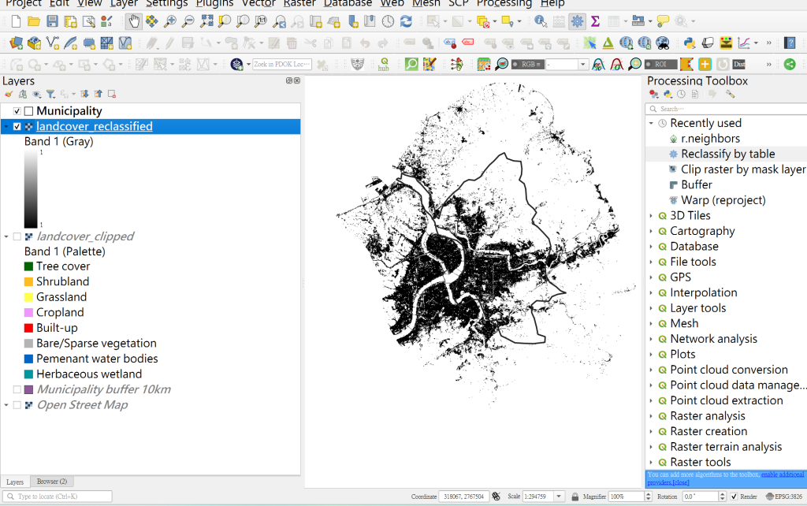Toggle the ROI radio button in SCP toolbar
This screenshot has height=506, width=807.
pos(649,65)
